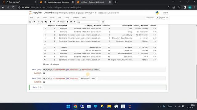Viewport: 197px width, 110px height.
Task: Open the Edit menu
Action: pos(38,18)
